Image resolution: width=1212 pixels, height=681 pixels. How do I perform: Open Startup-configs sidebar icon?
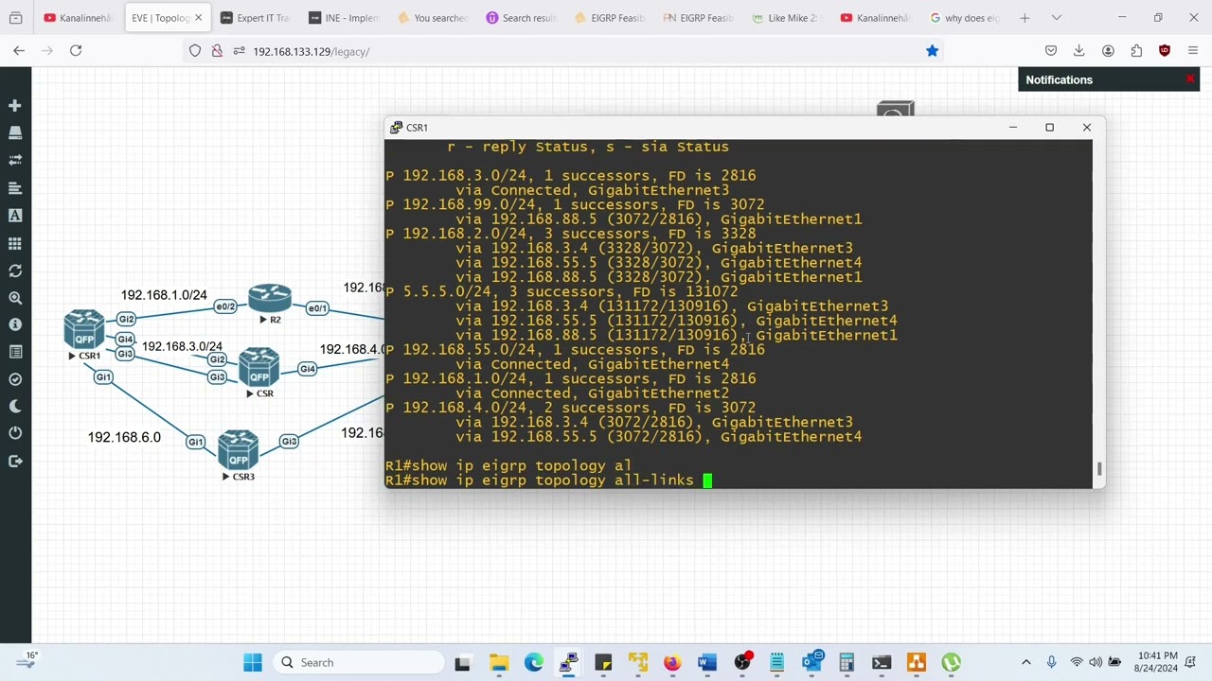pos(15,188)
